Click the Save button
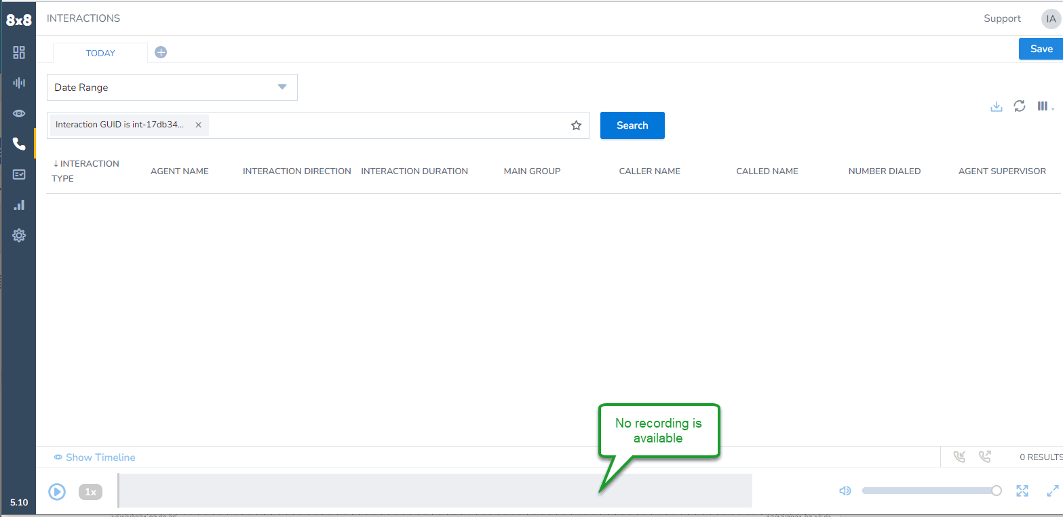 coord(1041,49)
